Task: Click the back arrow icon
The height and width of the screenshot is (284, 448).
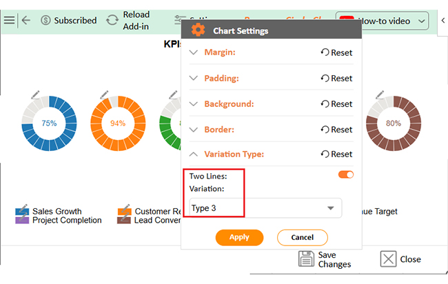Action: 26,20
